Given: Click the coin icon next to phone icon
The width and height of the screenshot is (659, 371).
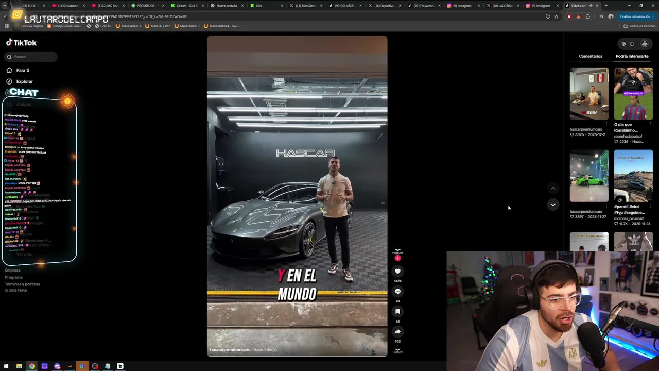Looking at the screenshot, I should coord(623,44).
